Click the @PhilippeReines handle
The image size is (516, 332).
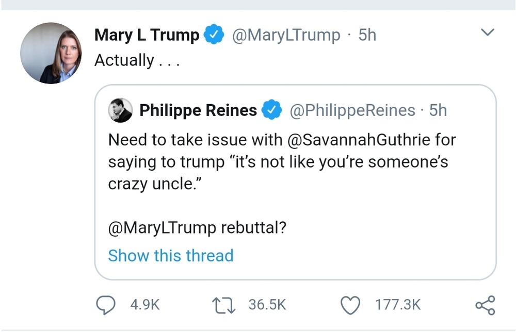pyautogui.click(x=352, y=110)
